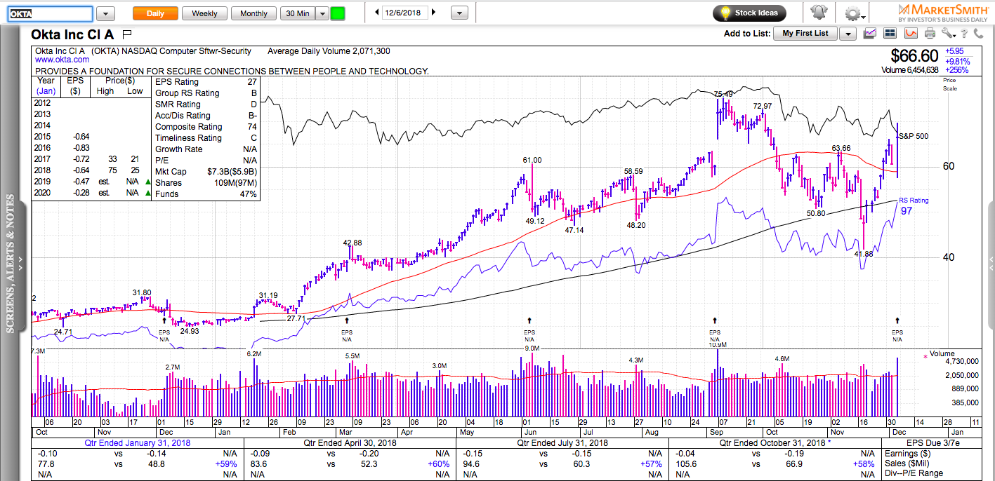Click the SMR Rating row
The image size is (995, 481).
[x=206, y=104]
